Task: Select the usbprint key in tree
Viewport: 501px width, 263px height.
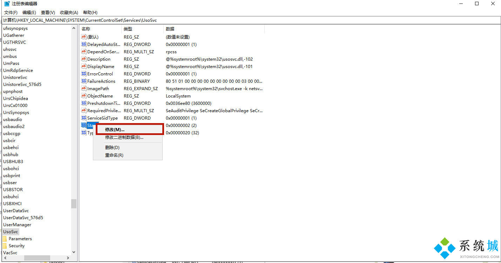Action: point(12,176)
